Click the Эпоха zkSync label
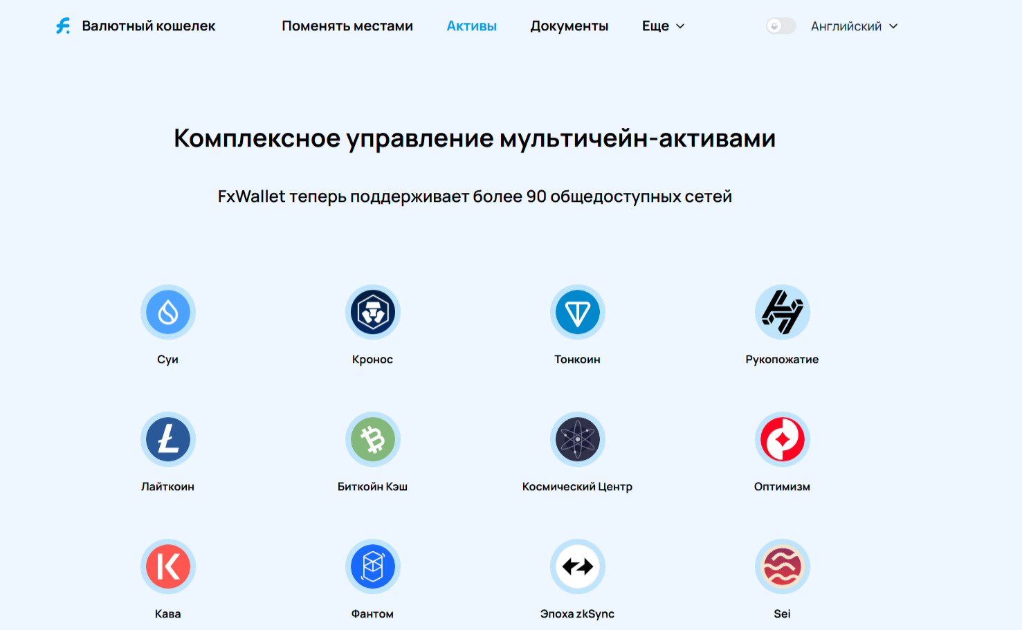The height and width of the screenshot is (630, 1022). (x=577, y=614)
